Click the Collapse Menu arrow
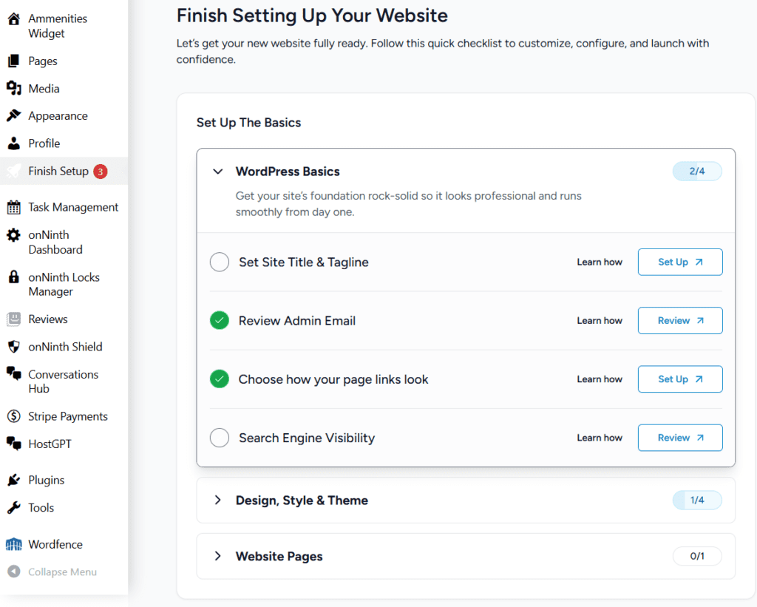Screen dimensions: 757x607 tap(13, 572)
